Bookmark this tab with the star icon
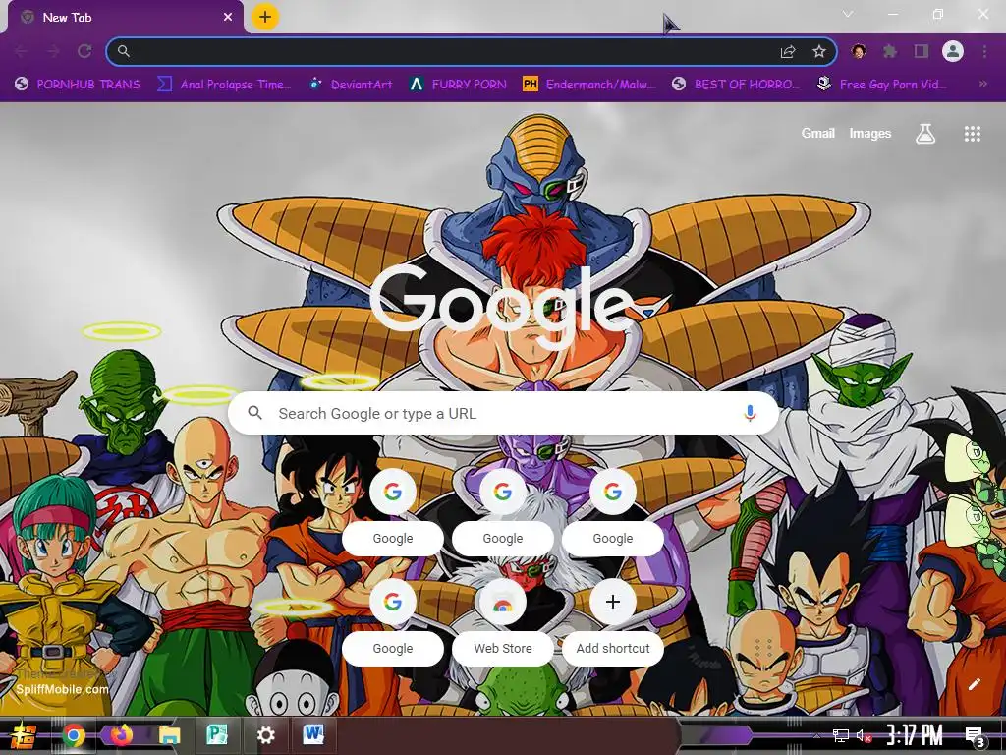Screen dimensions: 1006x755 point(819,51)
